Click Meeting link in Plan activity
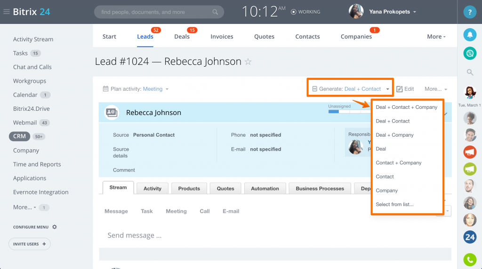Viewport: 482px width, 269px height. (x=153, y=89)
